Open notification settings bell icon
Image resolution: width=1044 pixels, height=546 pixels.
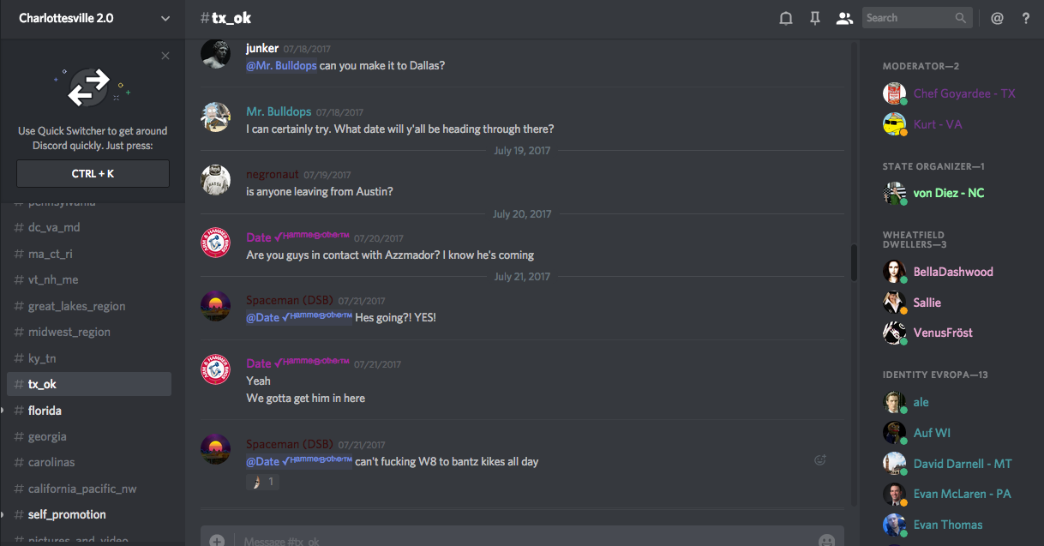(785, 18)
